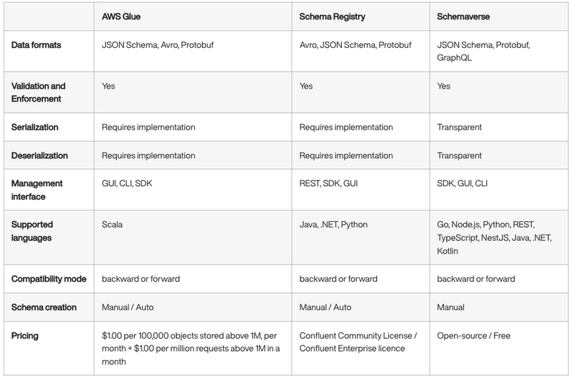Image resolution: width=571 pixels, height=378 pixels.
Task: Select the 'Java, .NET, Python' cell
Action: click(333, 225)
